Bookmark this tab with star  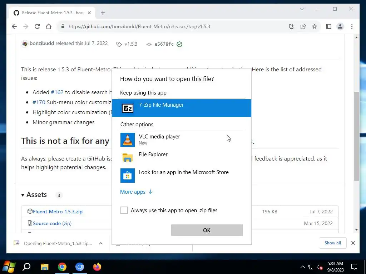pos(315,26)
